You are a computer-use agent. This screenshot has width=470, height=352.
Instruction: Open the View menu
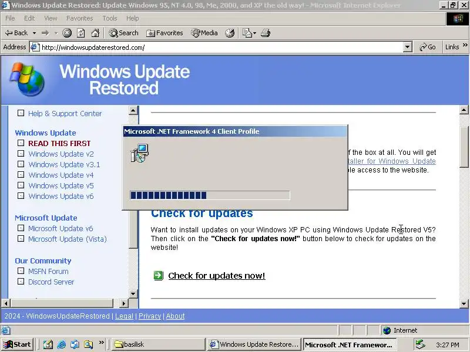[x=51, y=18]
